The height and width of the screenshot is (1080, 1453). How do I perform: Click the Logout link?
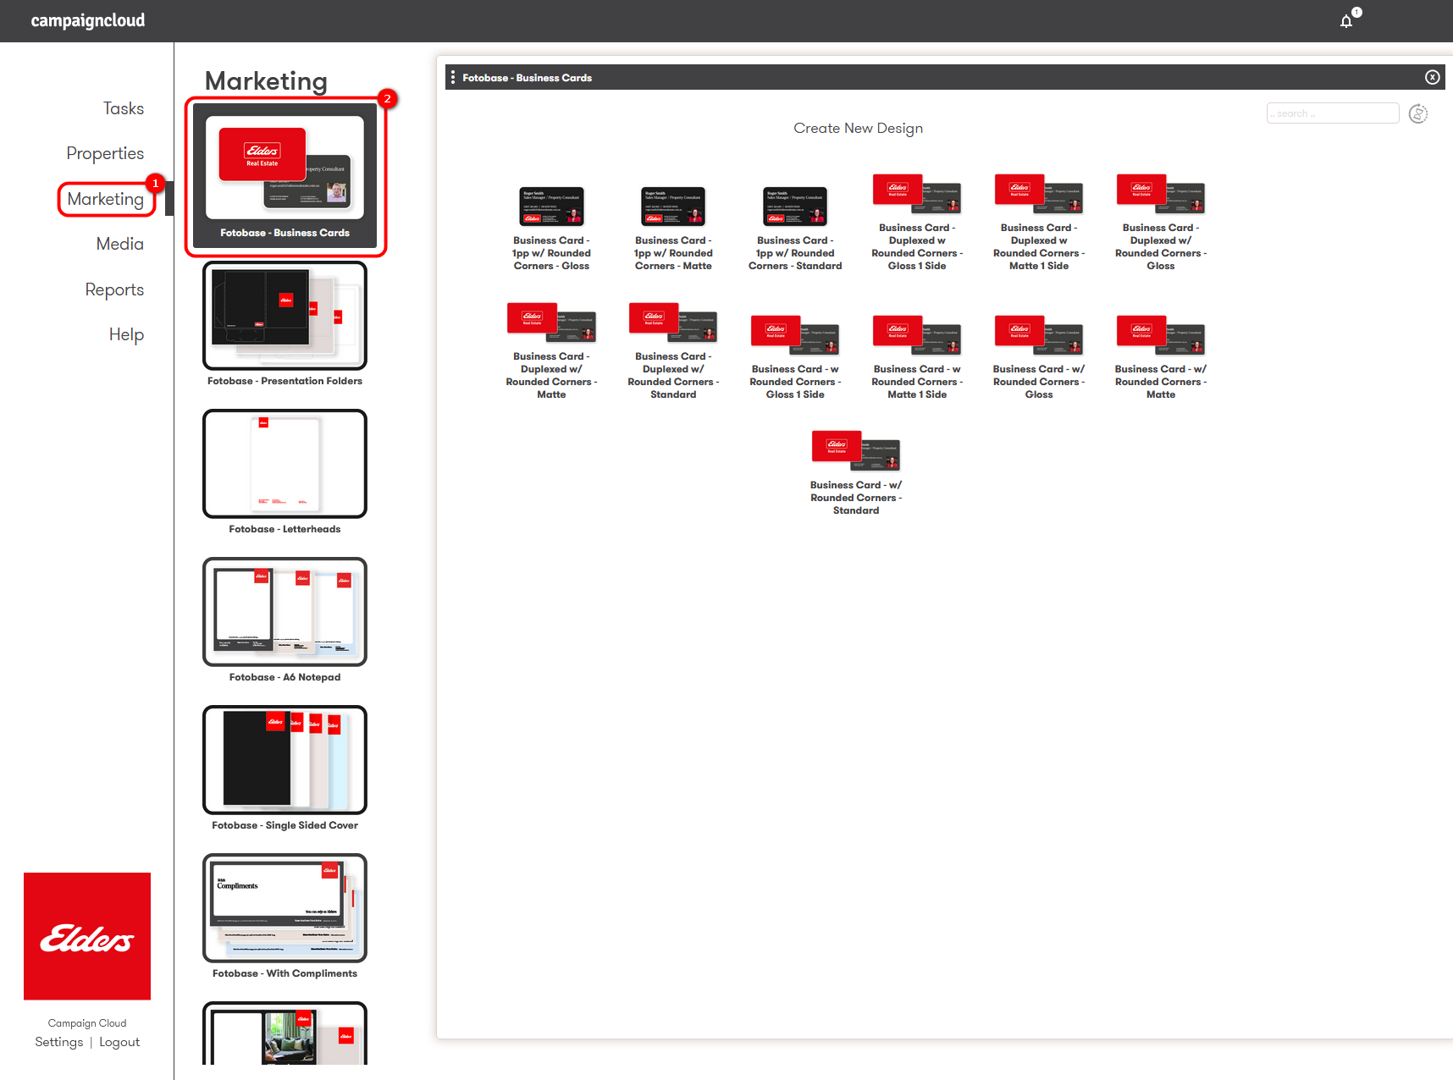pyautogui.click(x=119, y=1042)
